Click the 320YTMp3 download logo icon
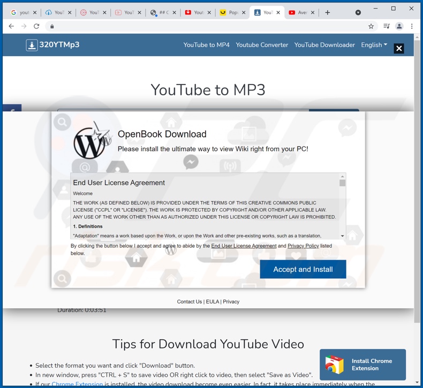 (32, 45)
